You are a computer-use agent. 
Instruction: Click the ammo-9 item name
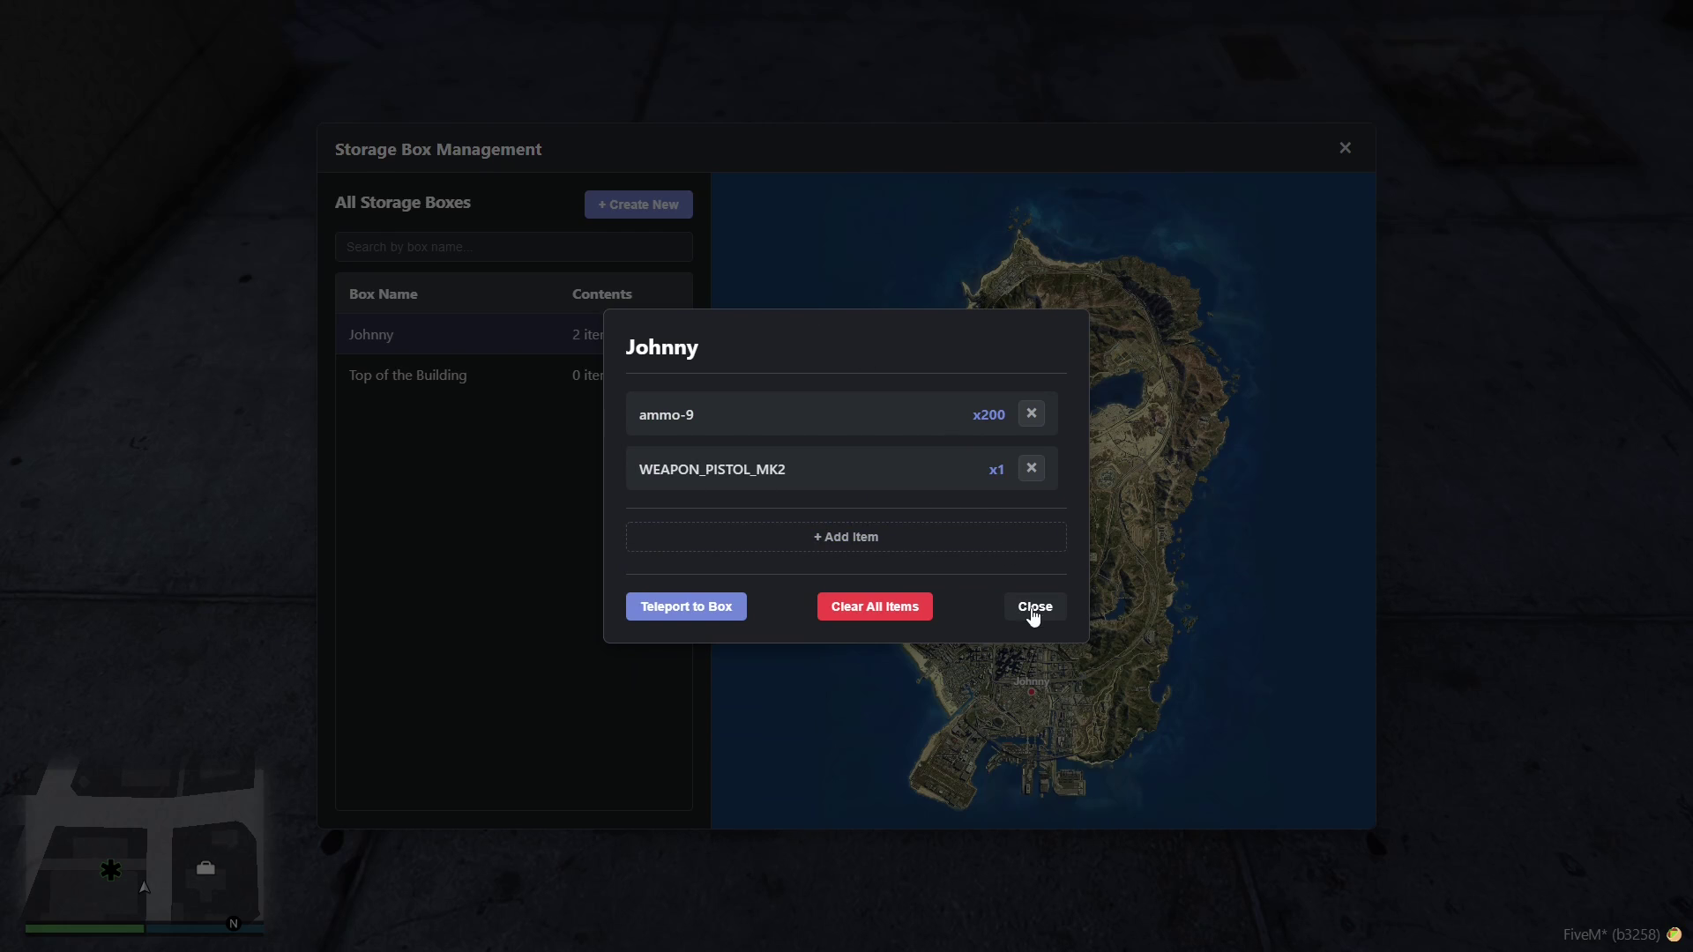666,414
